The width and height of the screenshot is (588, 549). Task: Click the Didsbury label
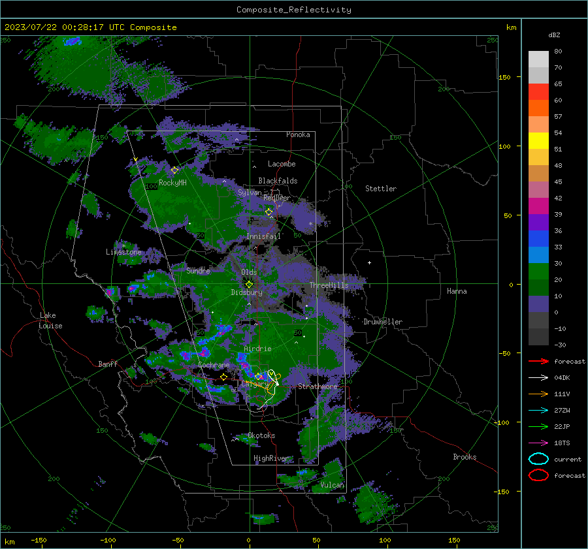[x=246, y=292]
